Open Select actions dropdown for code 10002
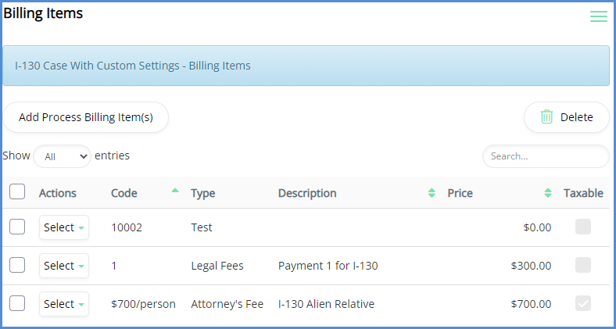 64,227
